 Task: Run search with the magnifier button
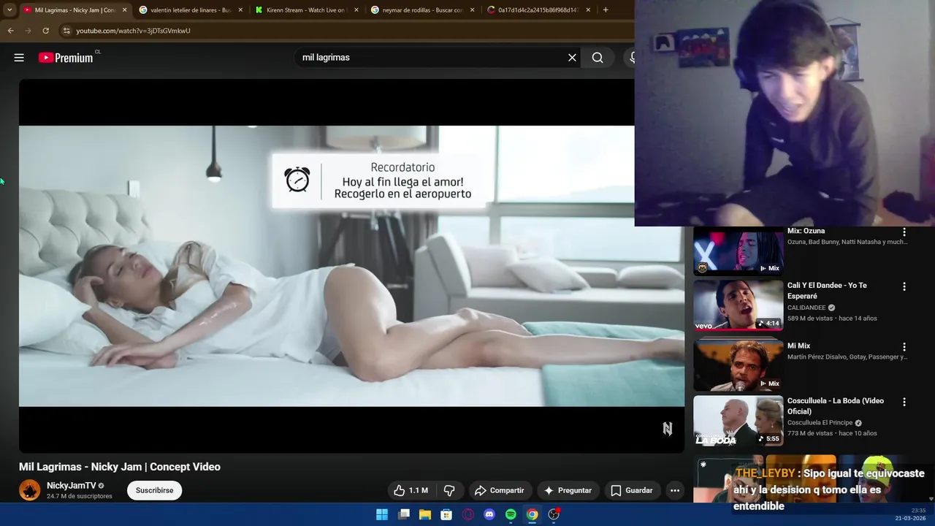598,58
